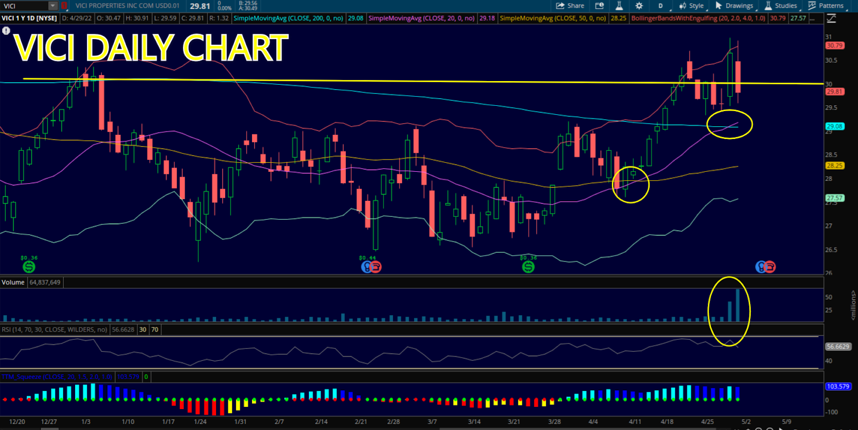Expand the hidden studies ellipsis
Viewport: 858px width, 430px height.
click(813, 18)
